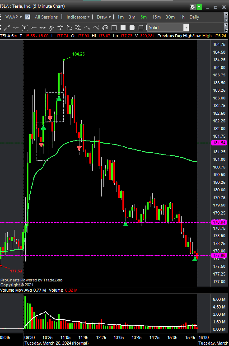Click the 177.86 magenta price label

click(x=219, y=255)
